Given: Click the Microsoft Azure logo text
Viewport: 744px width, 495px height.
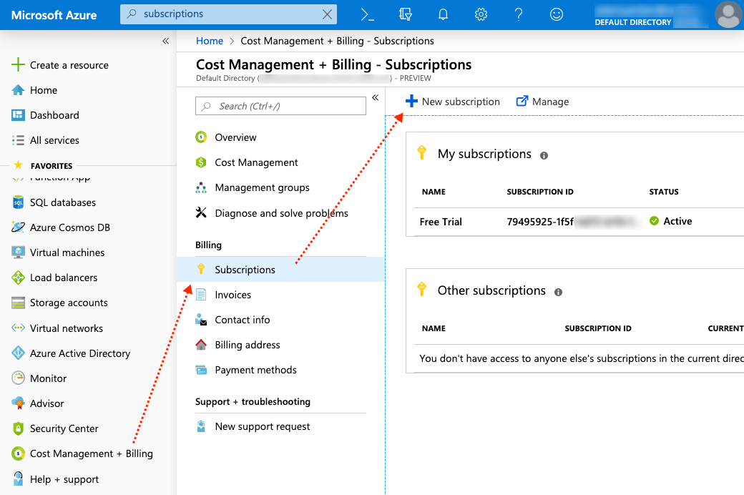Looking at the screenshot, I should (54, 15).
